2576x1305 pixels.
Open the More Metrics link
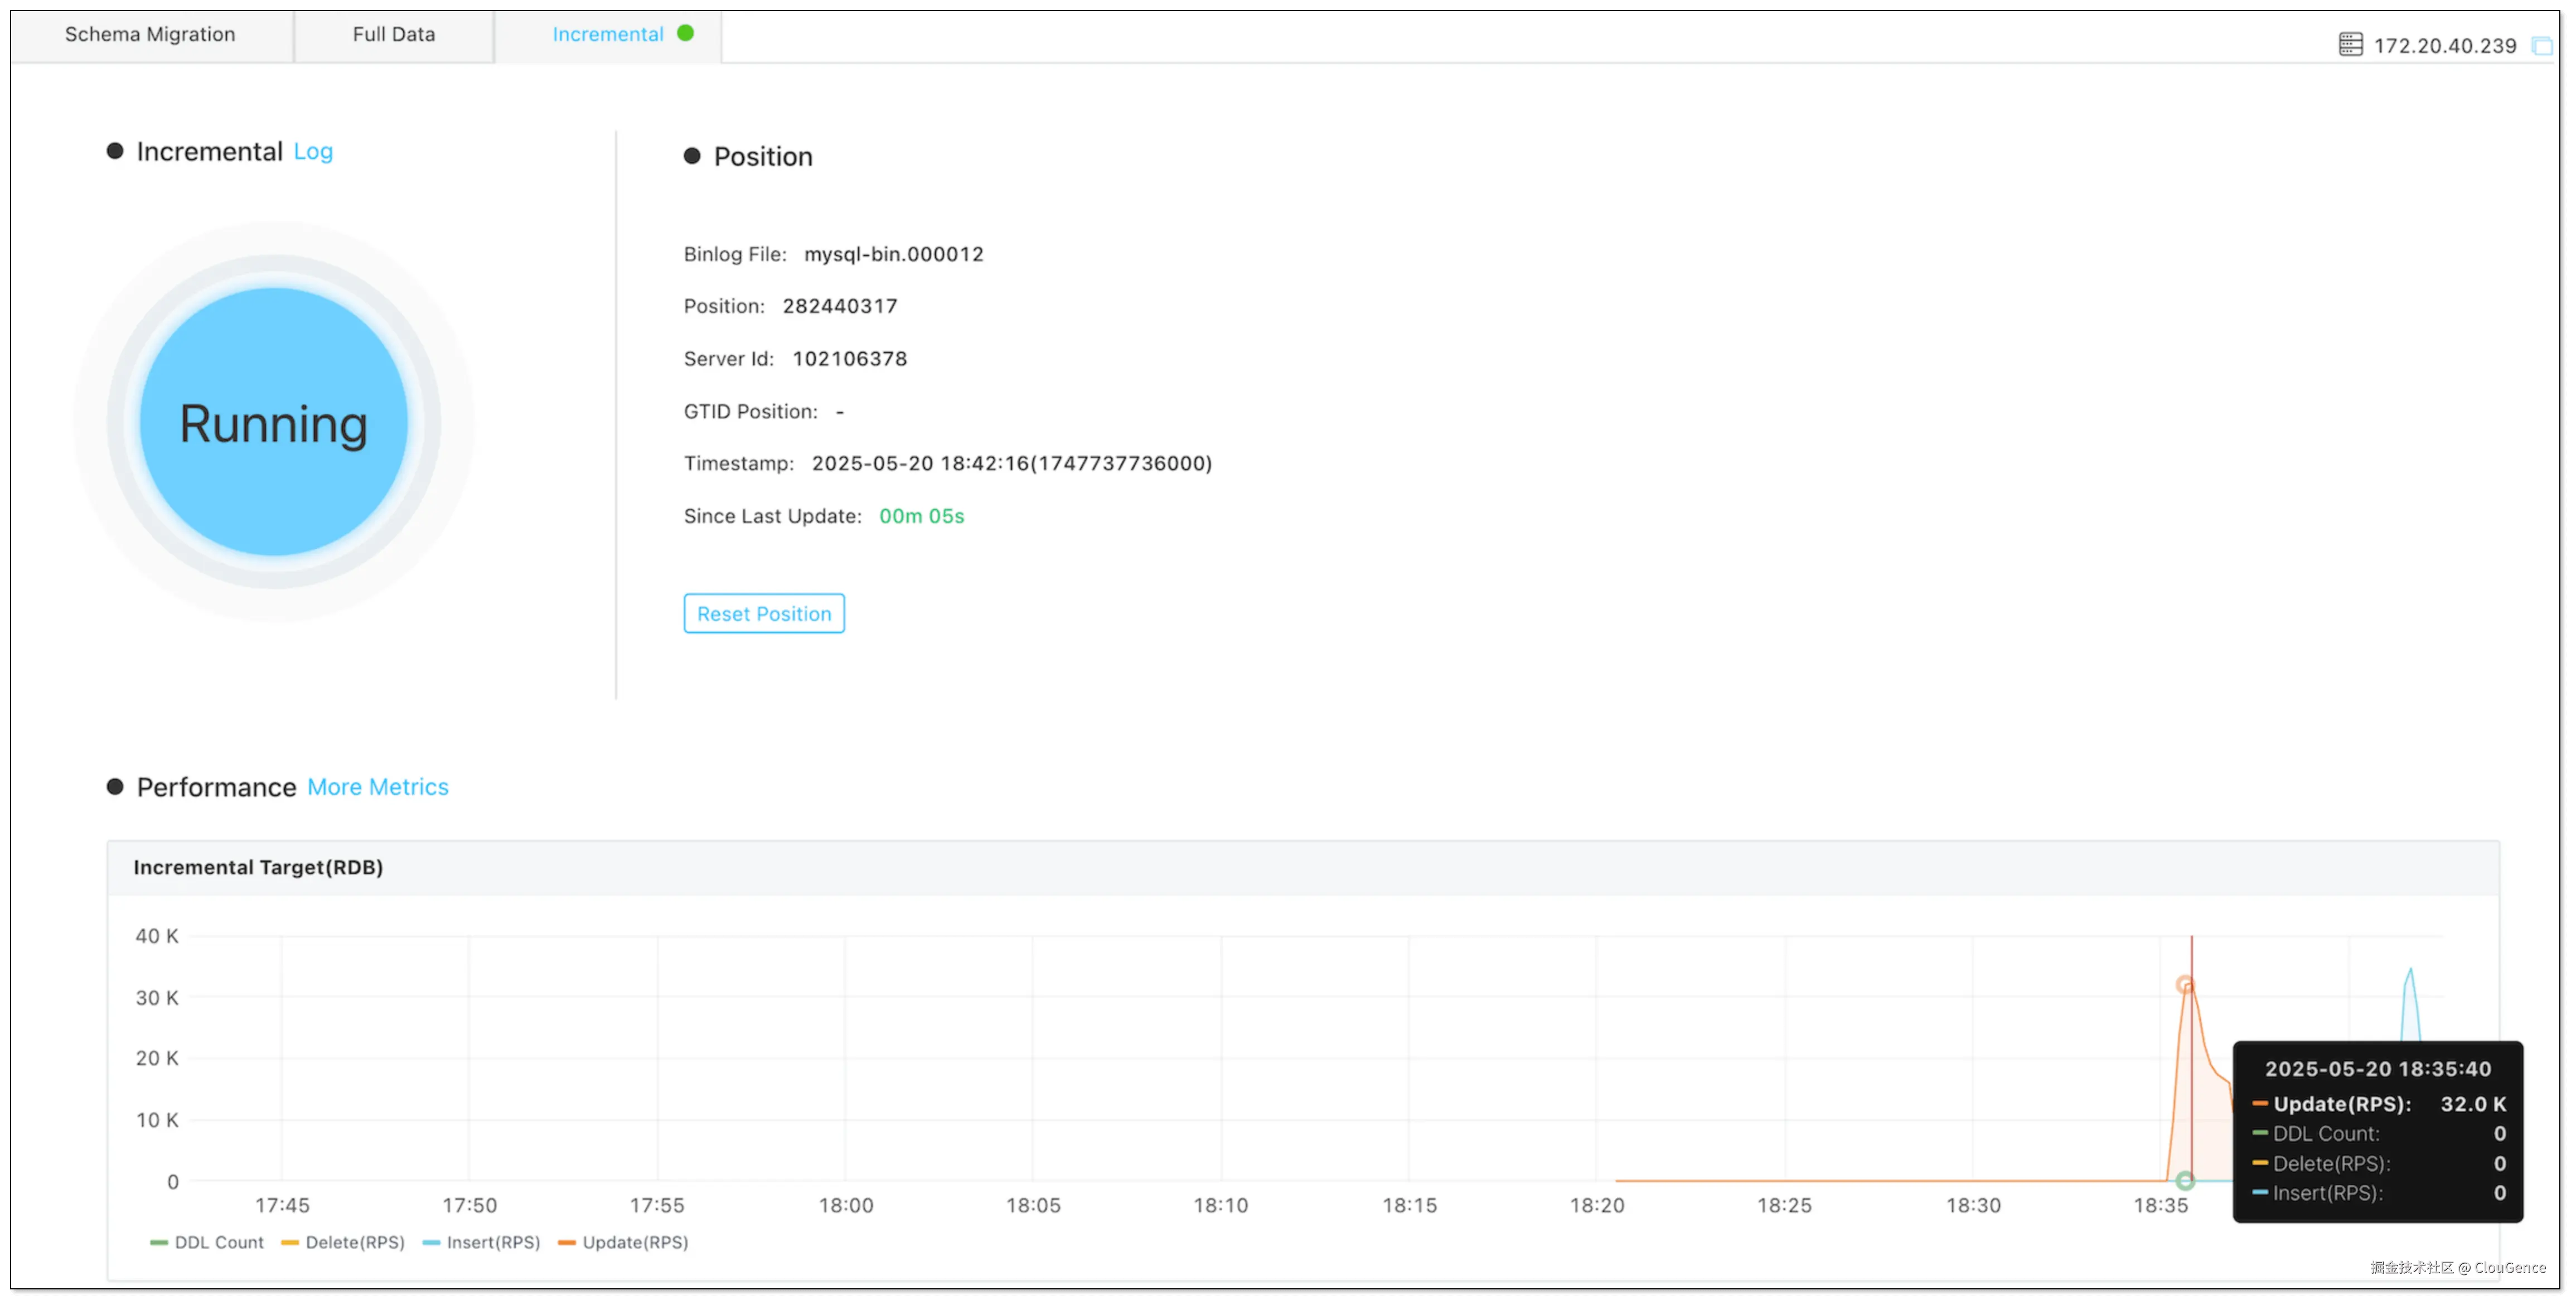click(x=377, y=787)
